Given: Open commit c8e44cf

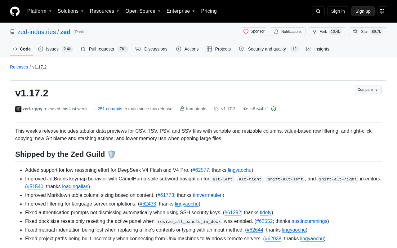Looking at the screenshot, I should (x=259, y=109).
